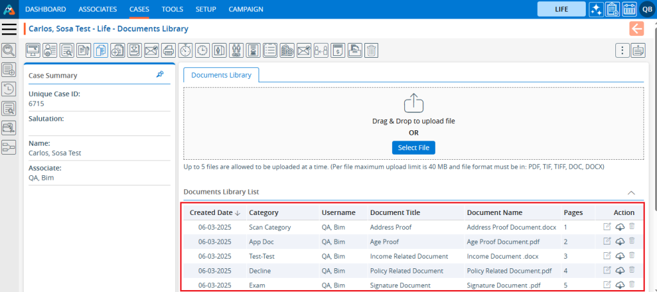Open the CASES menu
This screenshot has height=292, width=657.
click(139, 9)
